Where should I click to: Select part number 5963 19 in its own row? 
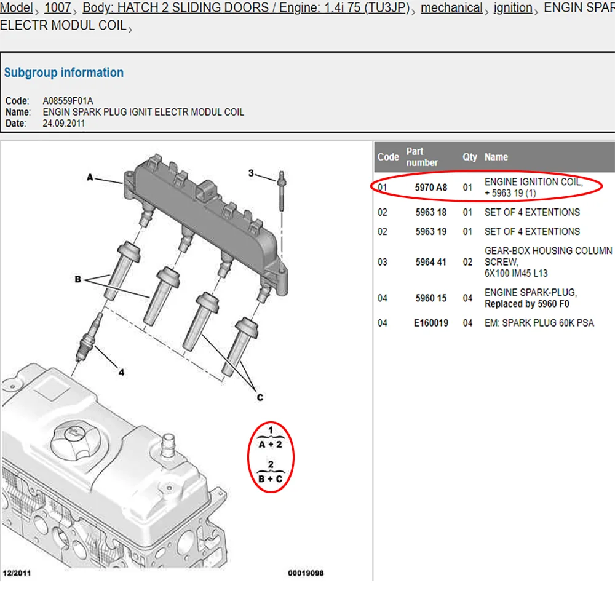click(x=430, y=232)
